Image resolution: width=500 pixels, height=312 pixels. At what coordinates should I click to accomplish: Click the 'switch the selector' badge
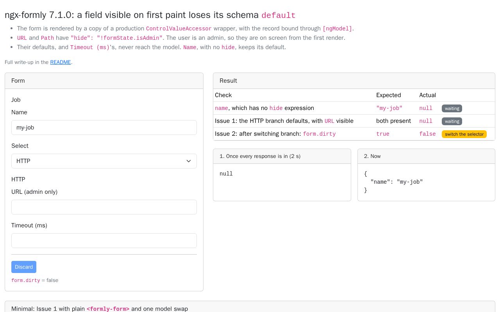pyautogui.click(x=464, y=134)
